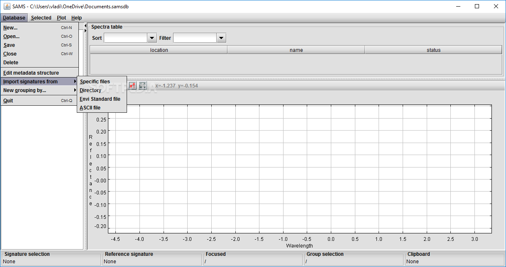The width and height of the screenshot is (506, 267).
Task: Choose New... from the Database menu
Action: tap(39, 28)
